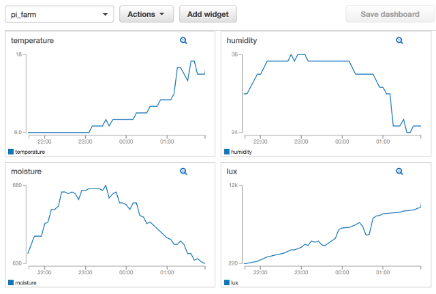Zoom into the lux widget
This screenshot has width=436, height=294.
(400, 172)
